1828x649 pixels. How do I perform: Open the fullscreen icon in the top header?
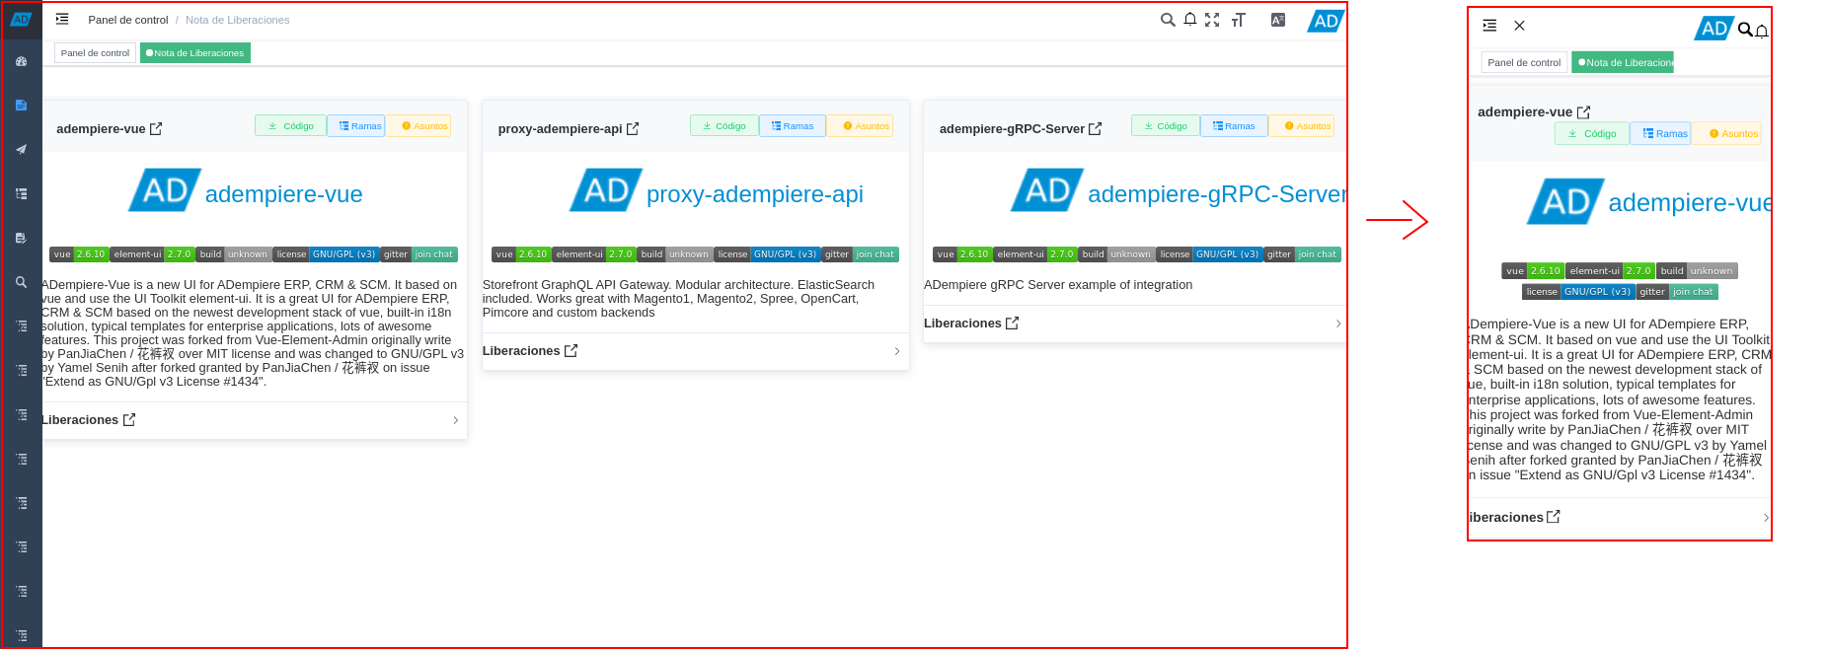pos(1212,20)
